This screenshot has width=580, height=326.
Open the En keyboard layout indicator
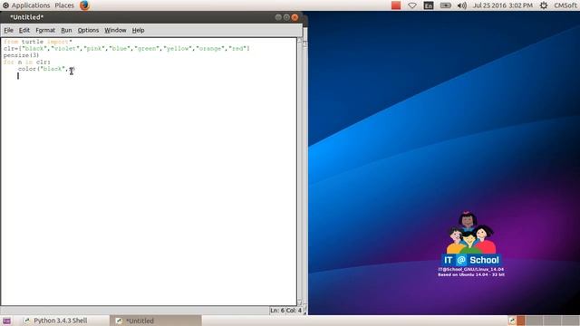(x=429, y=5)
